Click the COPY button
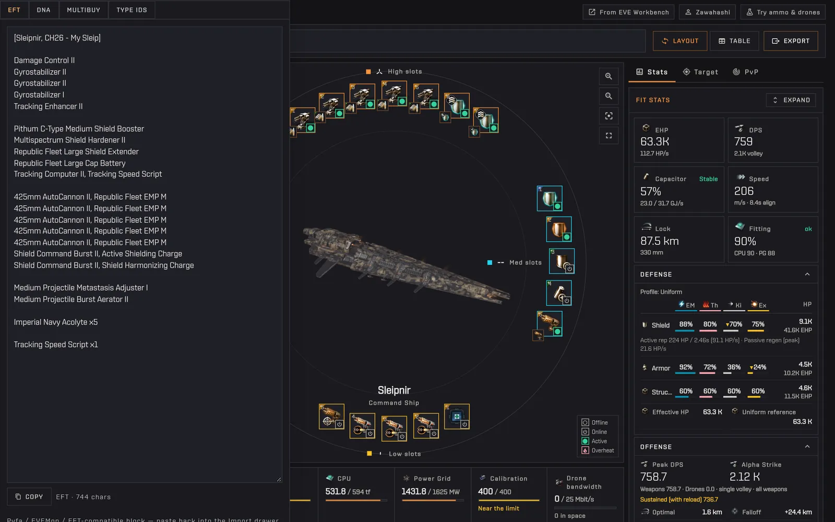Screen dimensions: 835x522 pos(29,497)
